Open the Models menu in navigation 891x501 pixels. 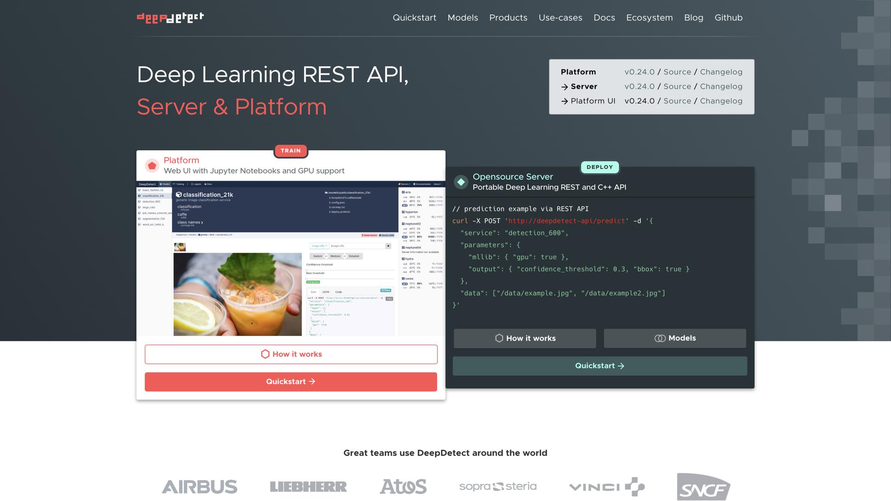coord(463,18)
